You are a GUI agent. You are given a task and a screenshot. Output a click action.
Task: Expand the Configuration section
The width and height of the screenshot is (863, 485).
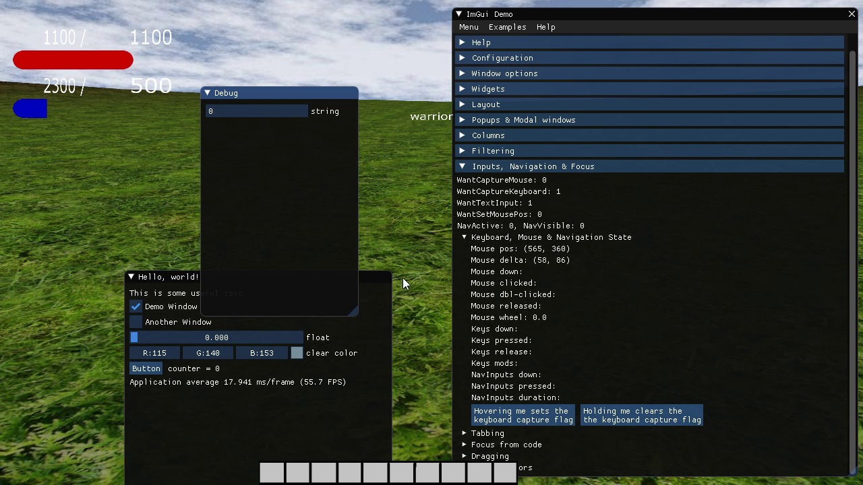(x=650, y=58)
